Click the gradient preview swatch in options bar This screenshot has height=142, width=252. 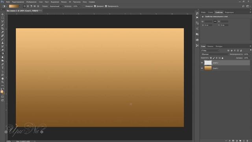point(14,6)
